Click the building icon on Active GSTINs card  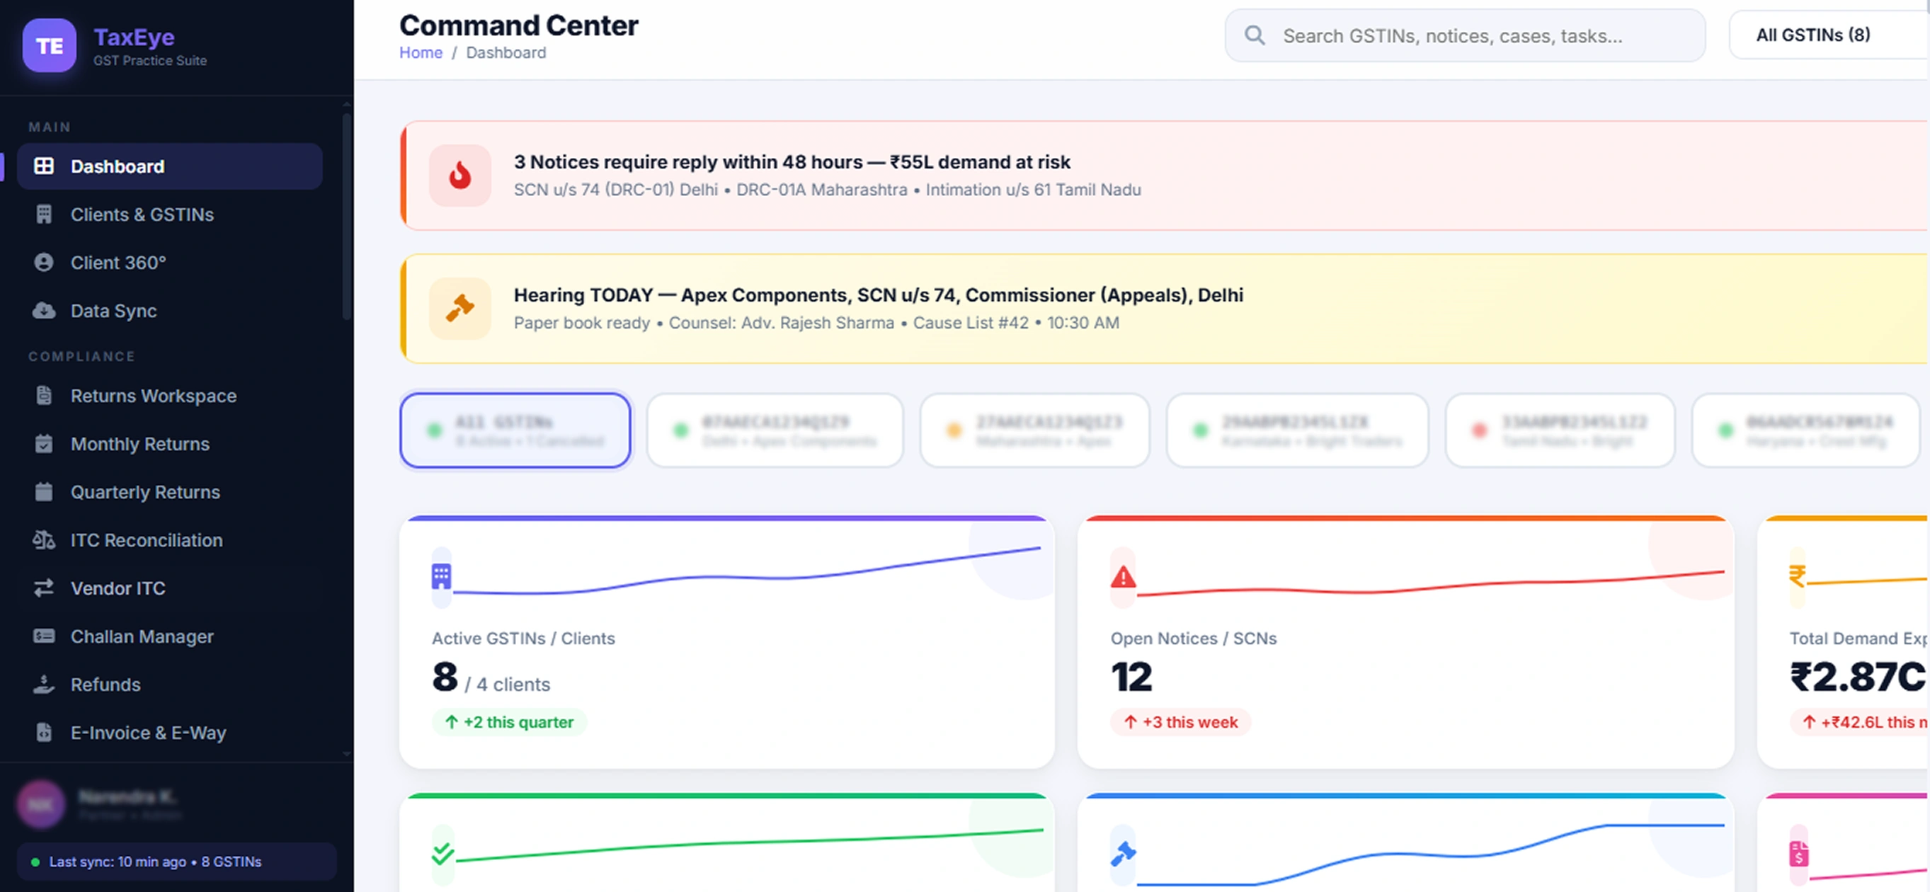441,577
